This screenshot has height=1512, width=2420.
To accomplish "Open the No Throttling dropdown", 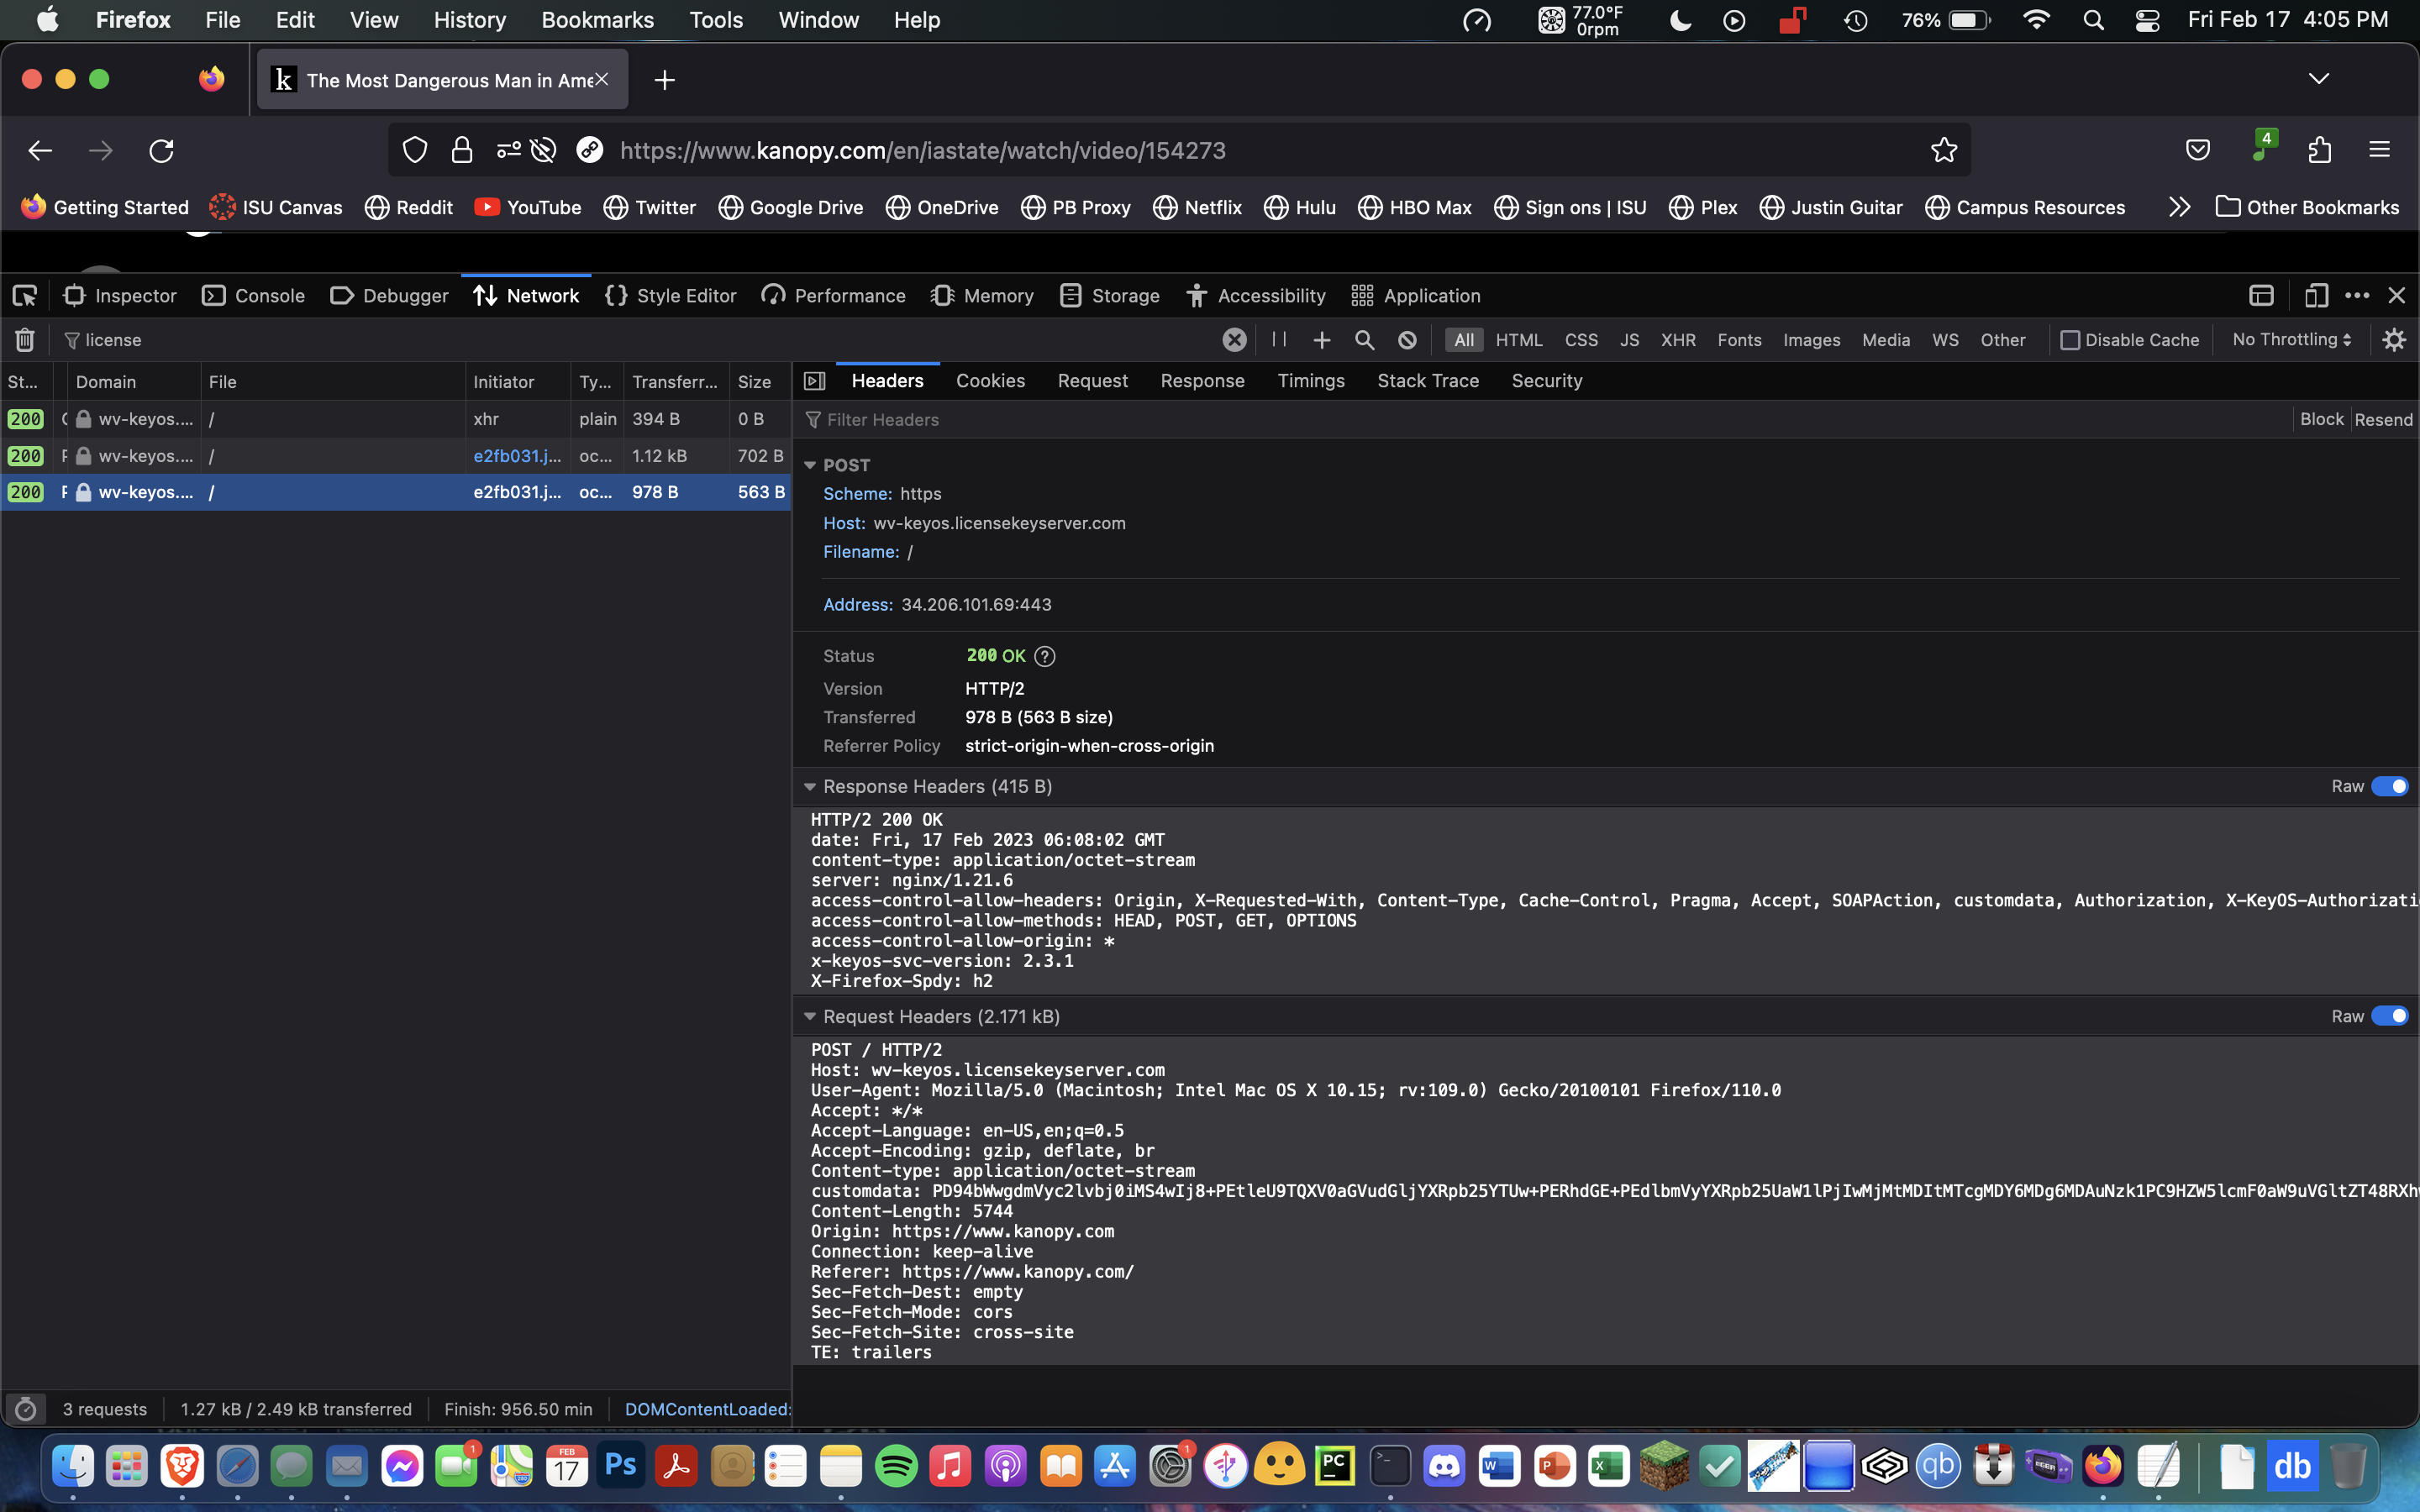I will click(x=2291, y=340).
